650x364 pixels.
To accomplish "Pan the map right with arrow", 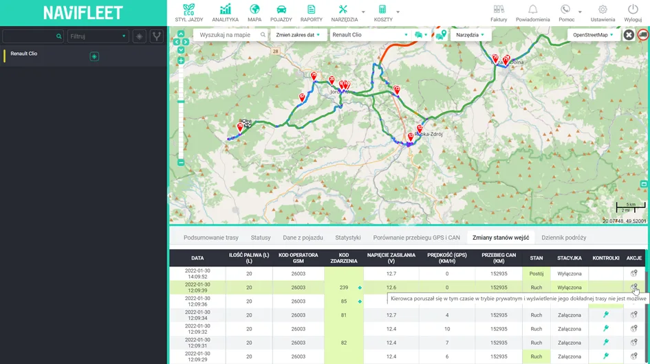I will click(x=185, y=42).
